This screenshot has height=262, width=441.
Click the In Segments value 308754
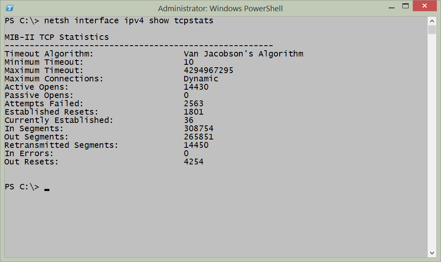coord(198,129)
